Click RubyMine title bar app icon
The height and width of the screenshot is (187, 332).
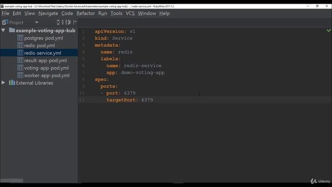coord(2,6)
